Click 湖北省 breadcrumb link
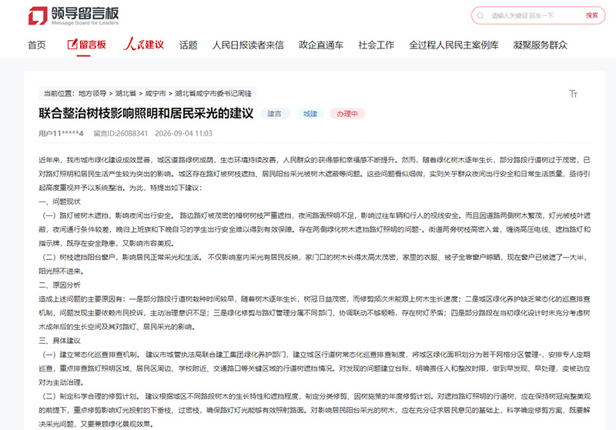Viewport: 616px width, 430px height. coord(126,93)
